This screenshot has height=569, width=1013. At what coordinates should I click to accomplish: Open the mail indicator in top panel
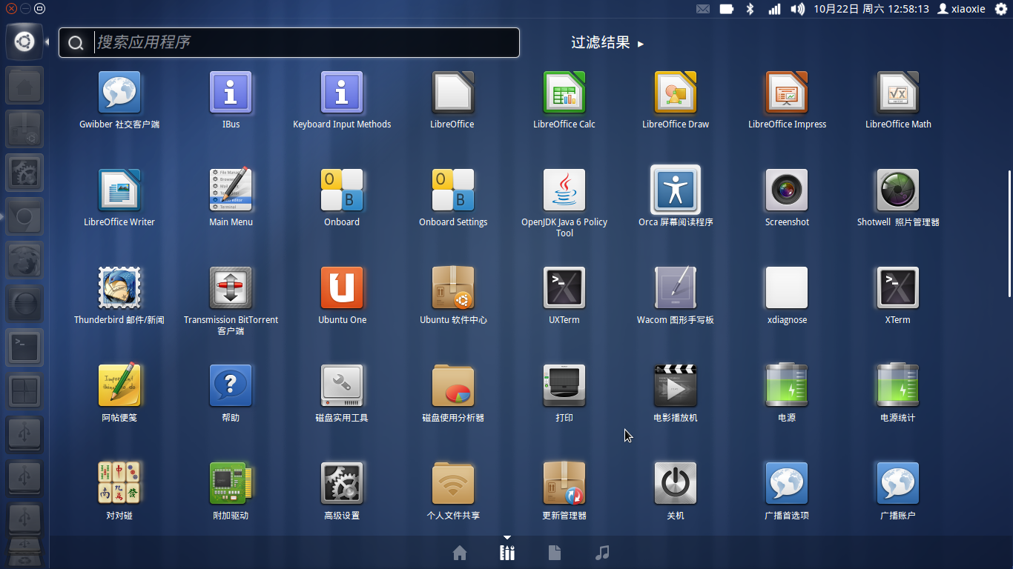[703, 9]
